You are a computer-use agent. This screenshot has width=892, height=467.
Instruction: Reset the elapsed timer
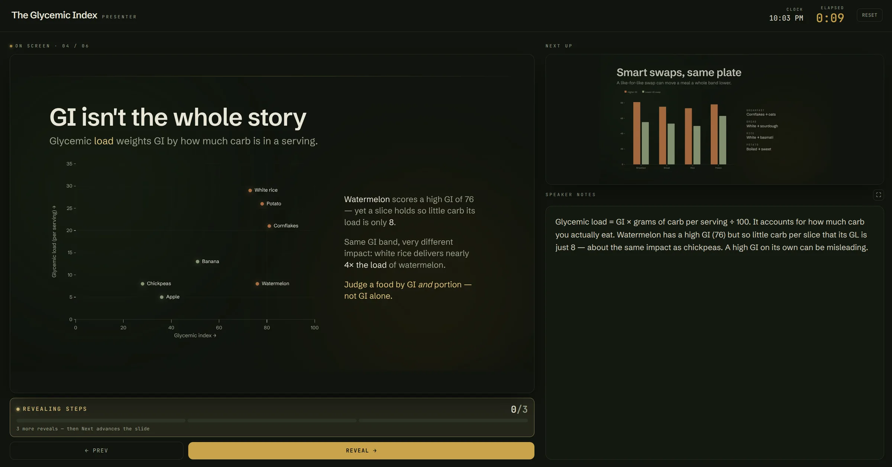(x=869, y=15)
